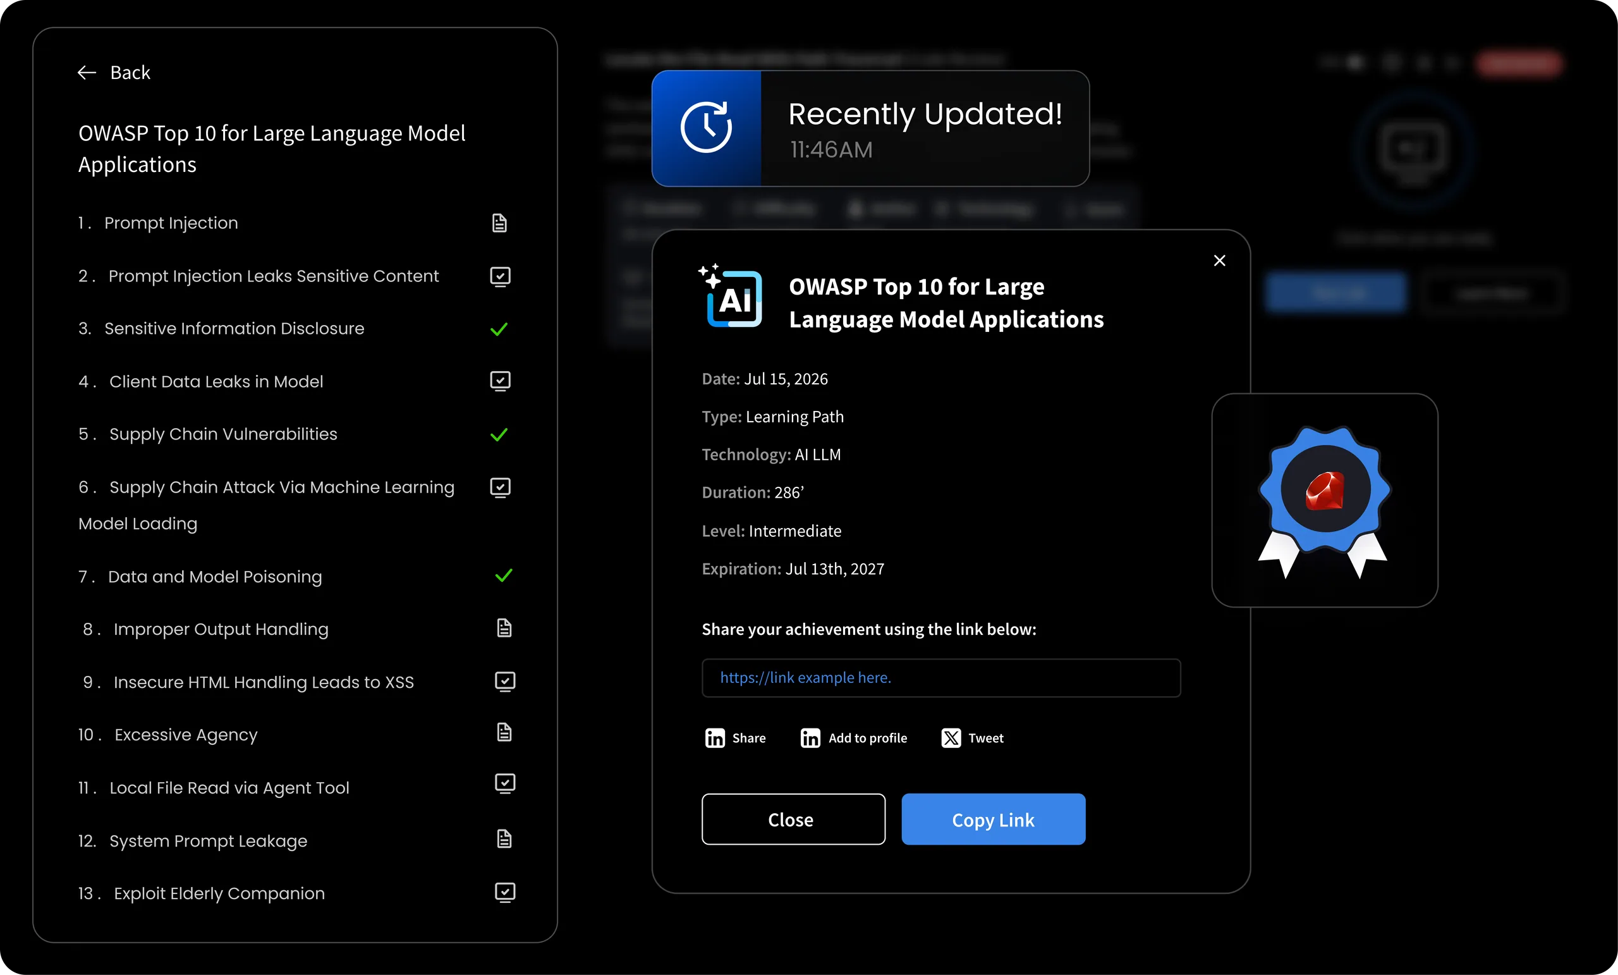Close the achievement dialog with X

pyautogui.click(x=1219, y=261)
